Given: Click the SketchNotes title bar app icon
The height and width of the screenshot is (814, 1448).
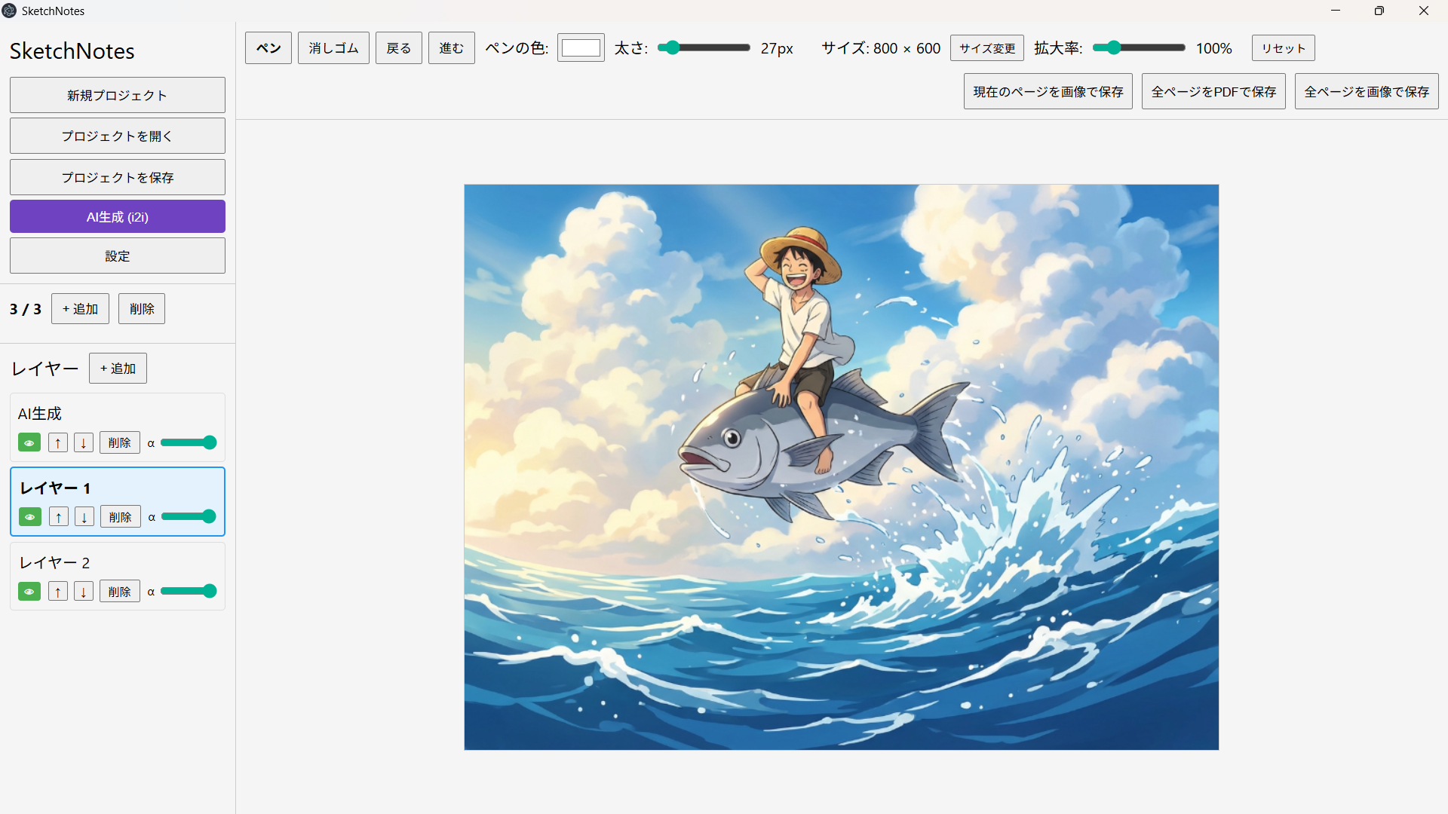Looking at the screenshot, I should (x=9, y=11).
